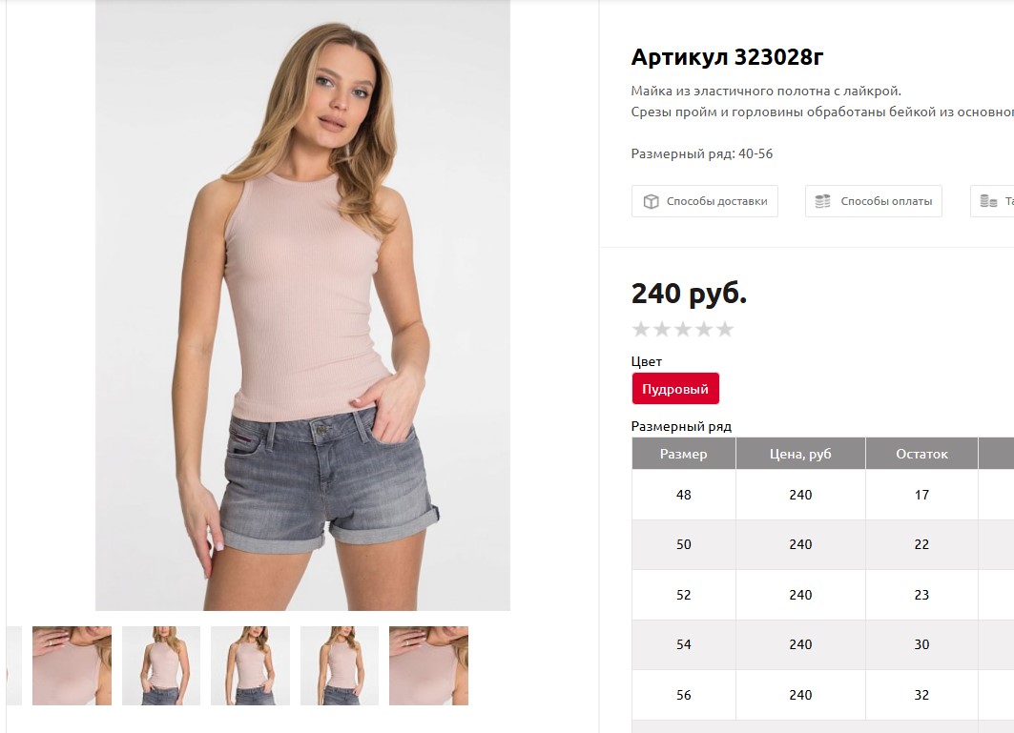Rate the product with the second star
The height and width of the screenshot is (733, 1014).
(x=662, y=330)
